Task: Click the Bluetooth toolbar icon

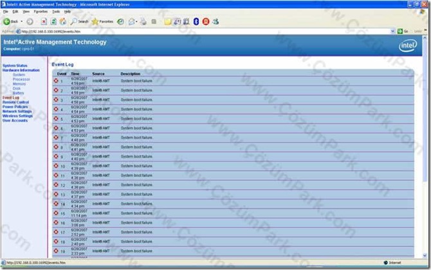Action: point(196,21)
